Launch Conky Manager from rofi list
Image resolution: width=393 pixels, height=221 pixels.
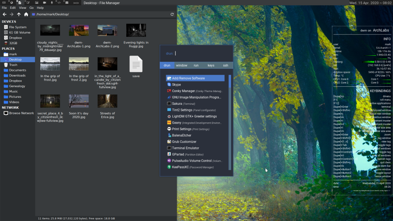pos(195,91)
